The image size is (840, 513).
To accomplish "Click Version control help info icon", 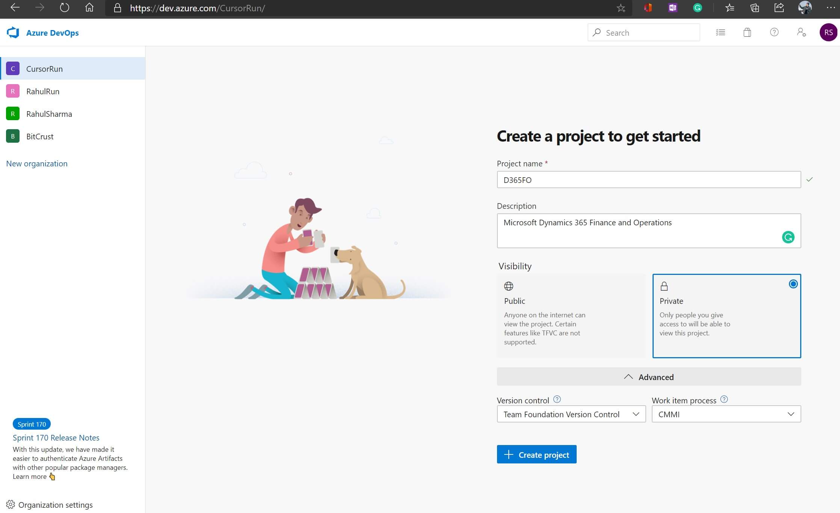I will point(557,400).
